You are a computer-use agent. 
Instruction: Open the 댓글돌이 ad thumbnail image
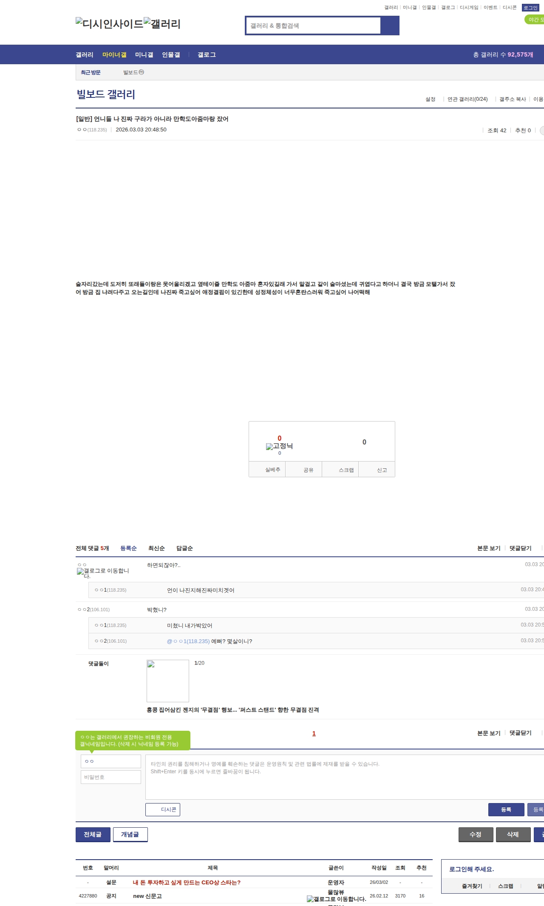click(x=168, y=681)
